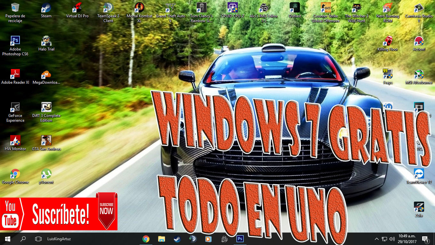Open the volume control in the tray
Viewport: 435px width, 245px height.
pyautogui.click(x=392, y=239)
